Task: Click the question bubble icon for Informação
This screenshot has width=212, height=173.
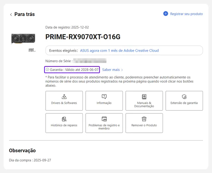Action: tap(104, 97)
